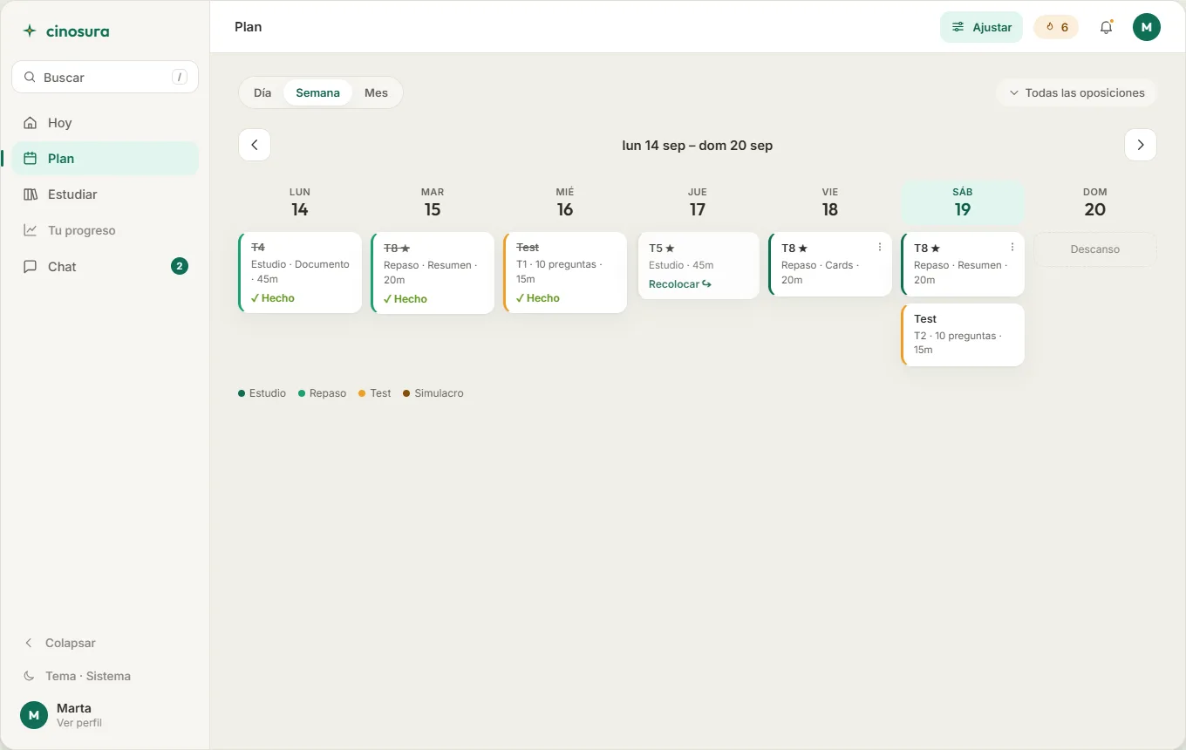Open the notifications bell

point(1106,27)
